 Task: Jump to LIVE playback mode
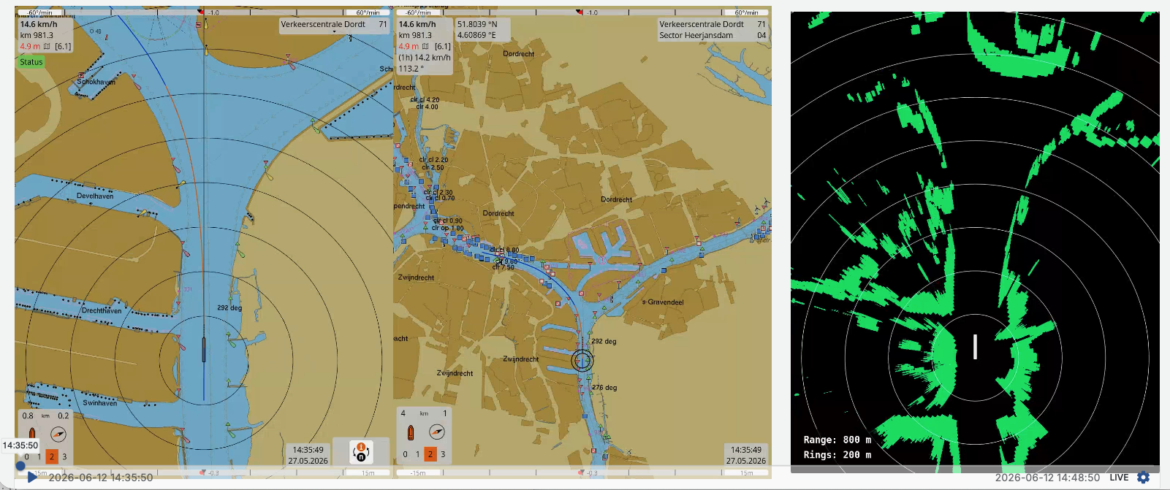click(x=1119, y=478)
